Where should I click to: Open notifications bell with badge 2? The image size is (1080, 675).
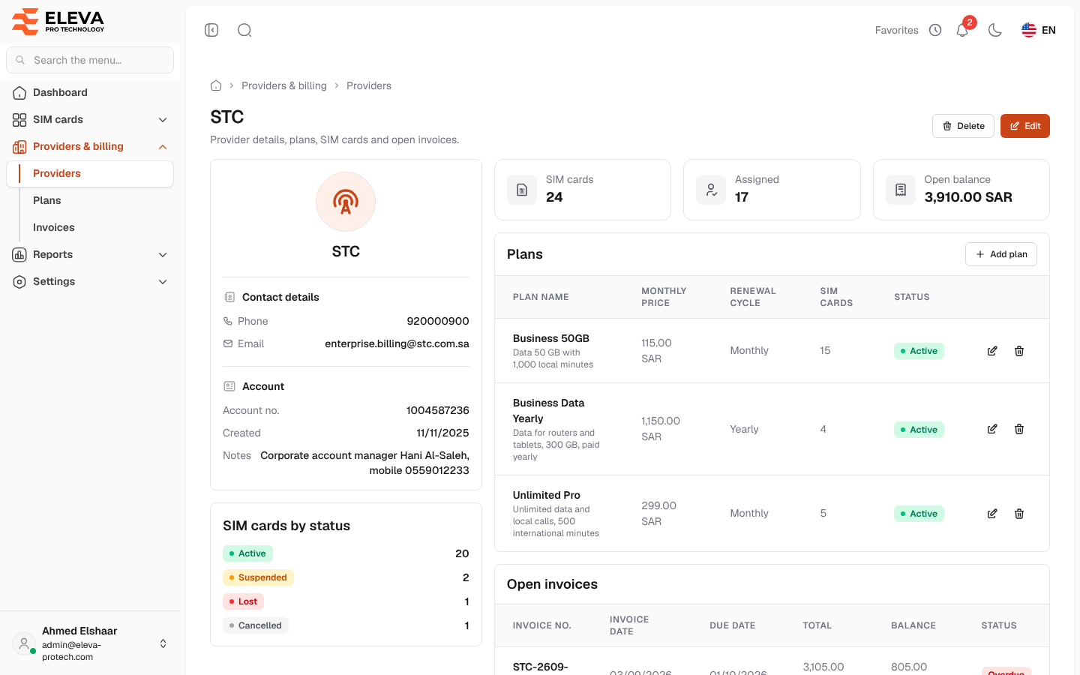pos(962,30)
